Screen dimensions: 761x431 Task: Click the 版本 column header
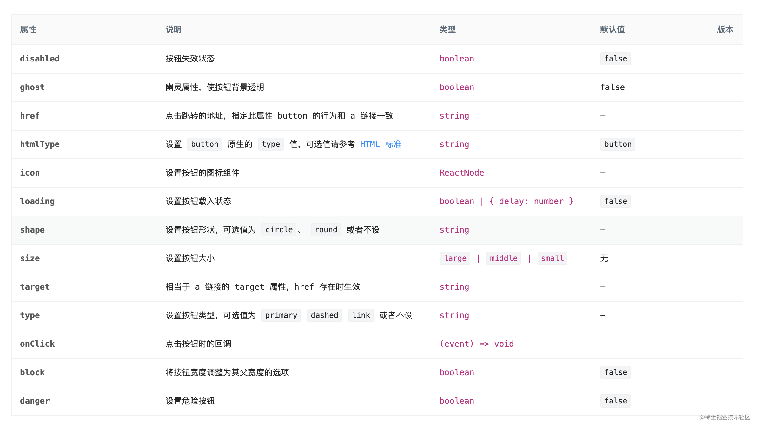pos(725,29)
